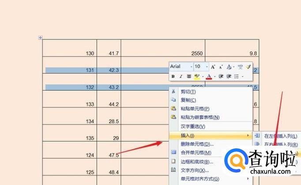
Task: Open the Styles dropdown arrow in mini toolbar
Action: pos(233,67)
